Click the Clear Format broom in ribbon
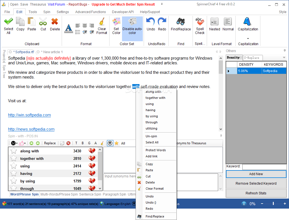This screenshot has height=220, width=289. tap(102, 21)
